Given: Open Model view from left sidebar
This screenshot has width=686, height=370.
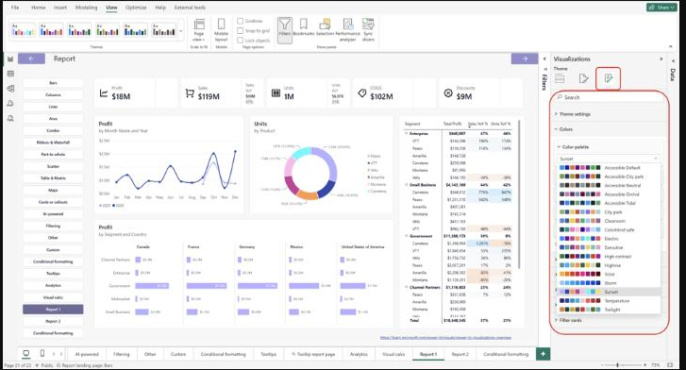Looking at the screenshot, I should tap(10, 89).
